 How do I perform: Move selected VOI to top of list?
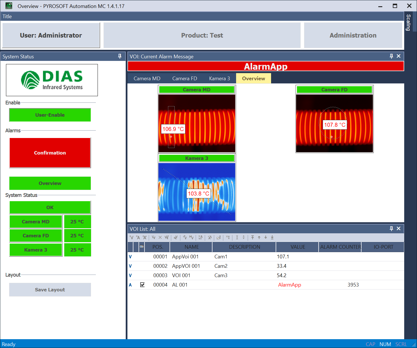(253, 237)
